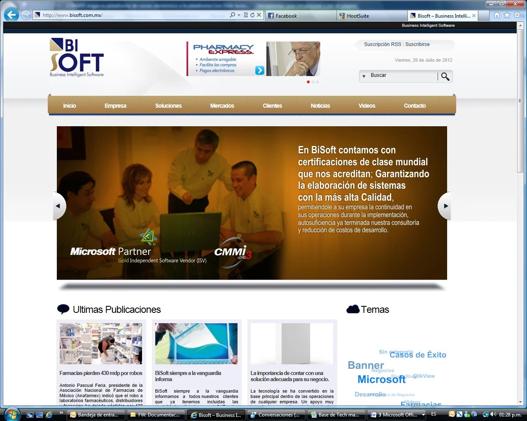Open the pharmacy shelves article thumbnail

click(x=101, y=344)
